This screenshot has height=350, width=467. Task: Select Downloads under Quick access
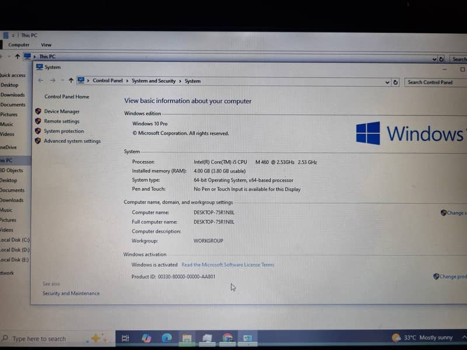[x=12, y=94]
